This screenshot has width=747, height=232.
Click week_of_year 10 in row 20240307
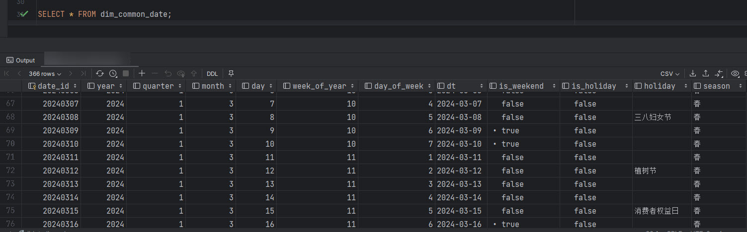click(351, 104)
